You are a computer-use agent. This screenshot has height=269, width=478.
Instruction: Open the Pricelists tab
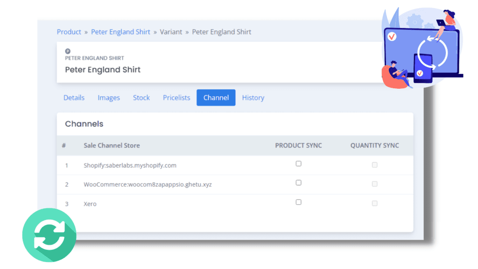coord(176,98)
